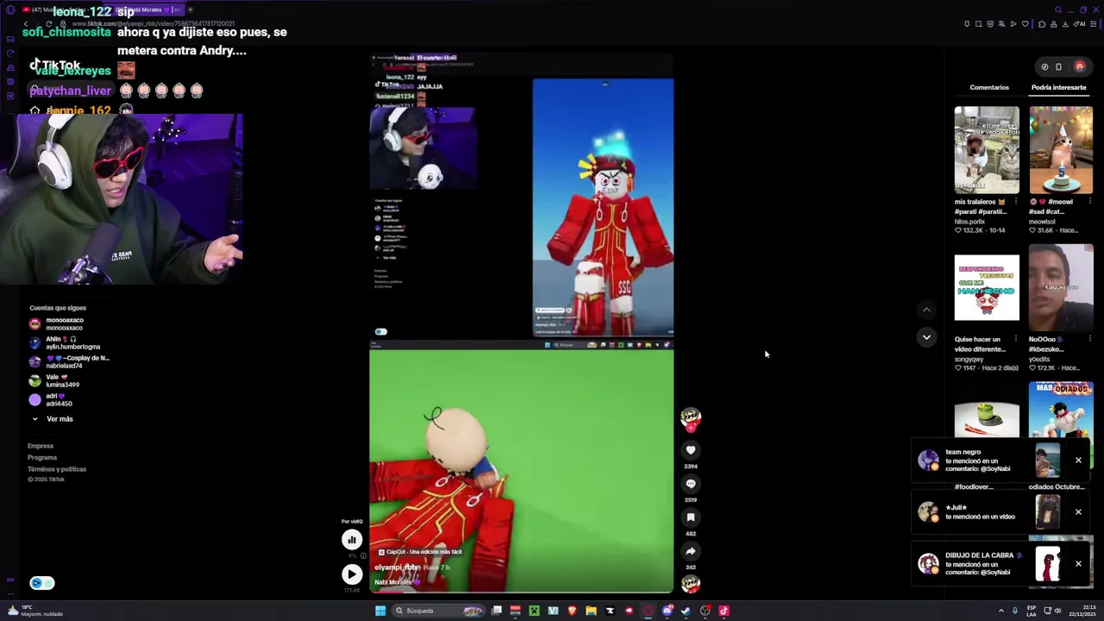
Task: Open vidIQ stats bar chart button
Action: [351, 540]
